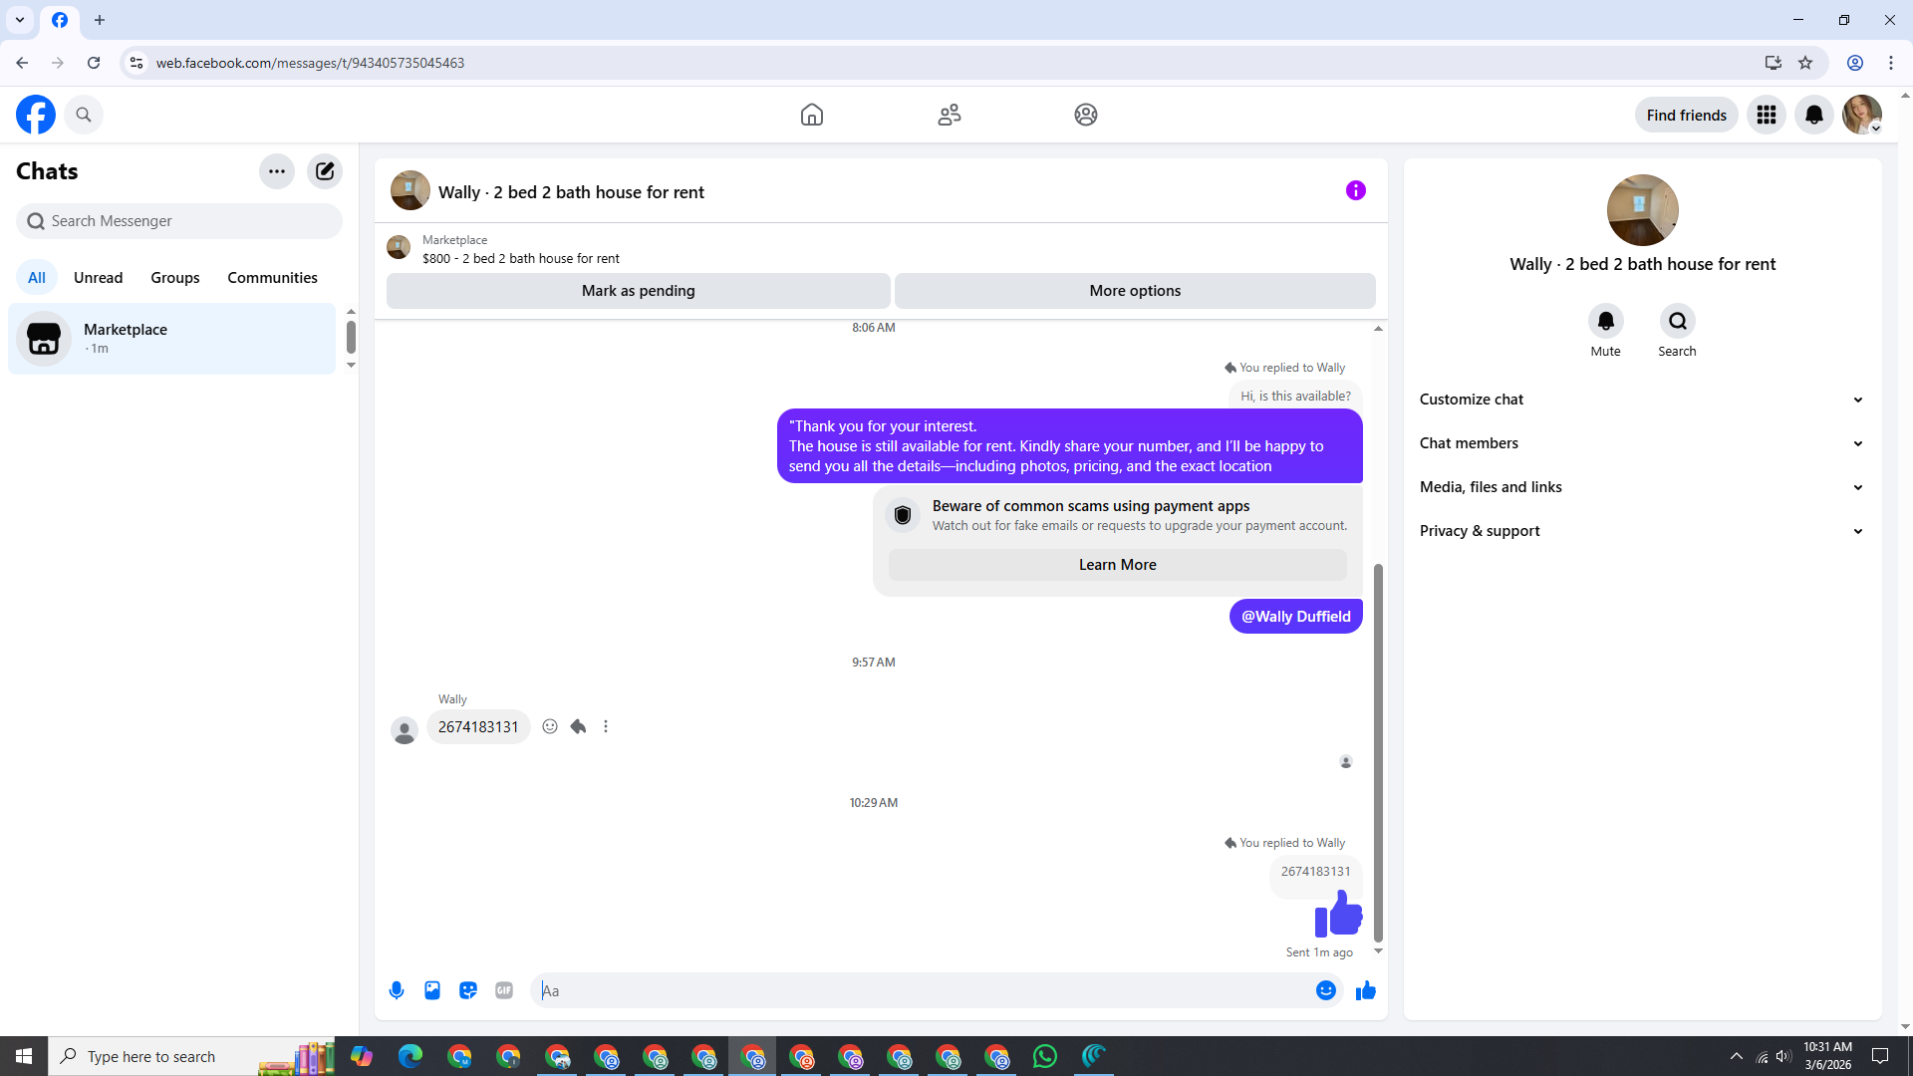This screenshot has height=1076, width=1913.
Task: Mute this conversation
Action: point(1605,322)
